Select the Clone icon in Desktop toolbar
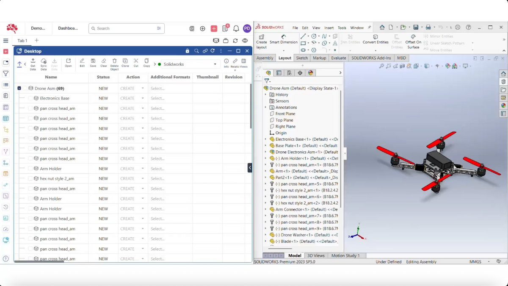 [x=125, y=63]
